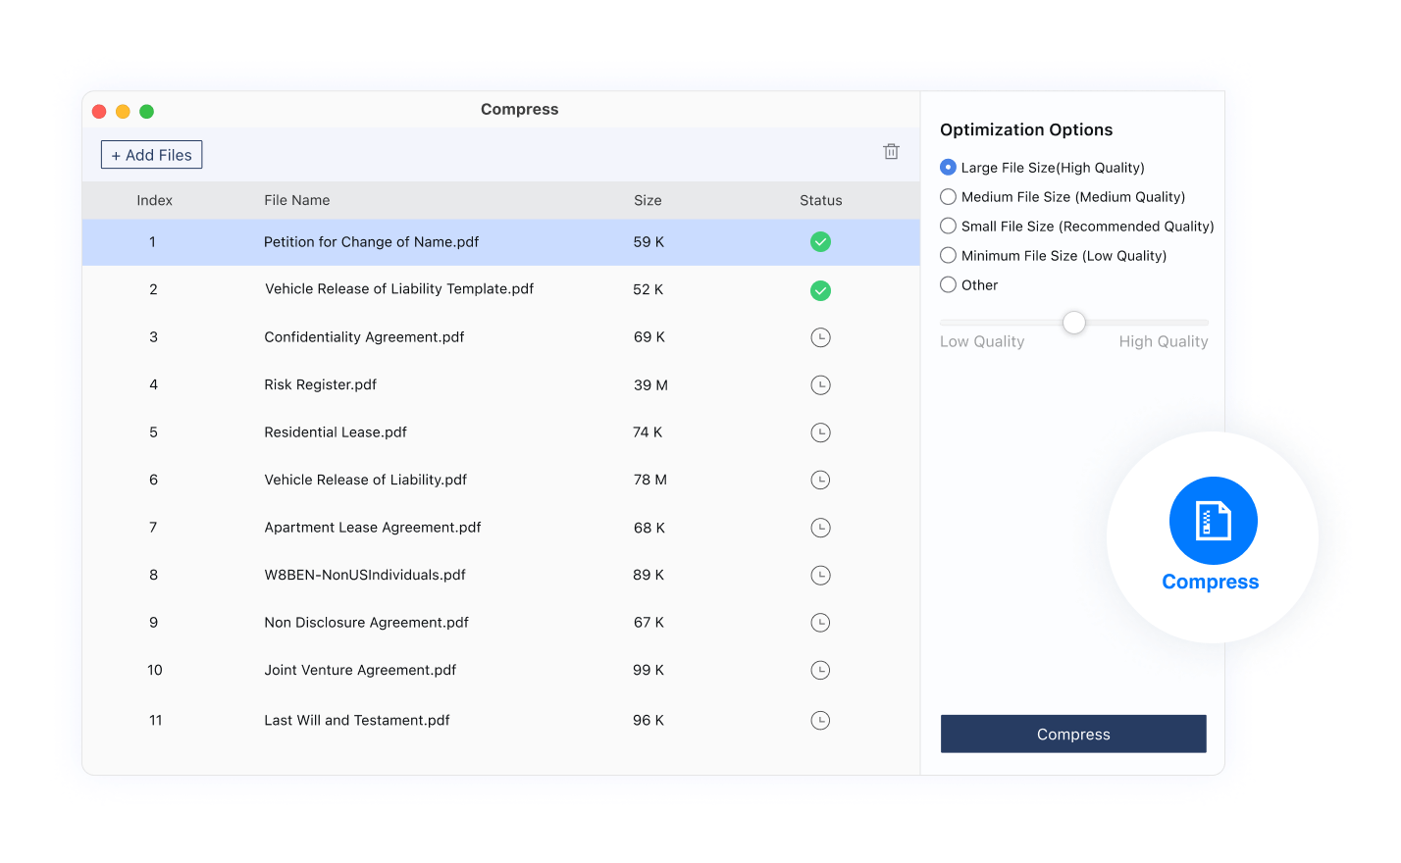
Task: Select Large File Size (High Quality) option
Action: pyautogui.click(x=948, y=168)
